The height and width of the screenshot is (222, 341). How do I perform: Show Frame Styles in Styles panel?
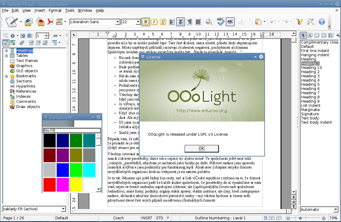coord(317,35)
